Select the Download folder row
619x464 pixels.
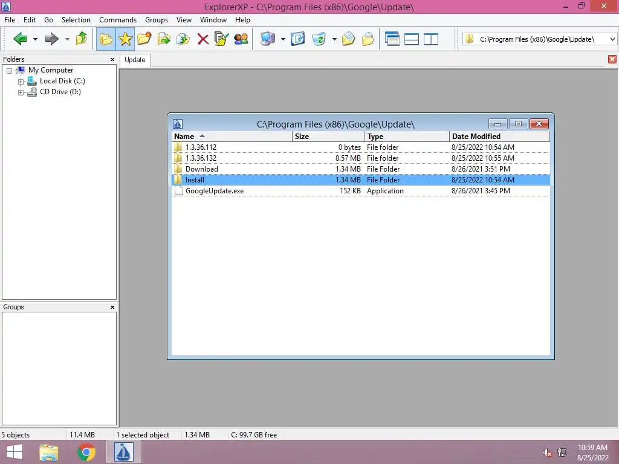(x=360, y=169)
